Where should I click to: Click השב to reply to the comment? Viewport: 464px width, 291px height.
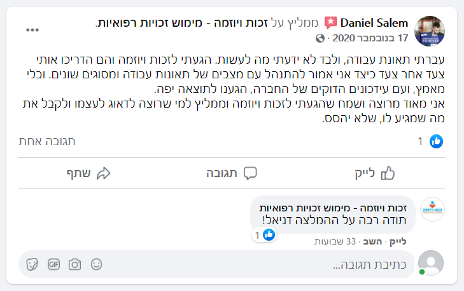[372, 242]
